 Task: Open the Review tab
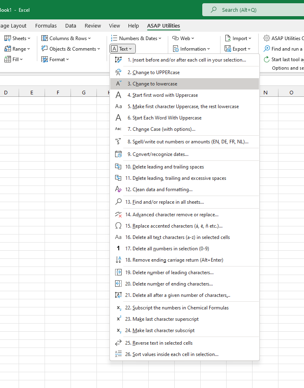[93, 26]
